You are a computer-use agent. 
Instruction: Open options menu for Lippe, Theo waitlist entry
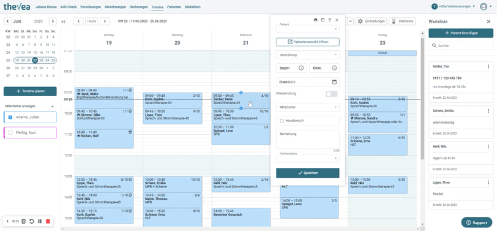(488, 183)
